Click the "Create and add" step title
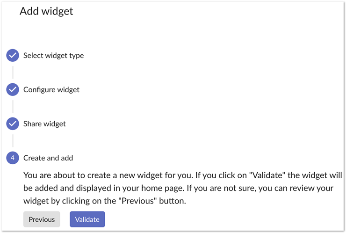The height and width of the screenshot is (233, 346). tap(48, 158)
